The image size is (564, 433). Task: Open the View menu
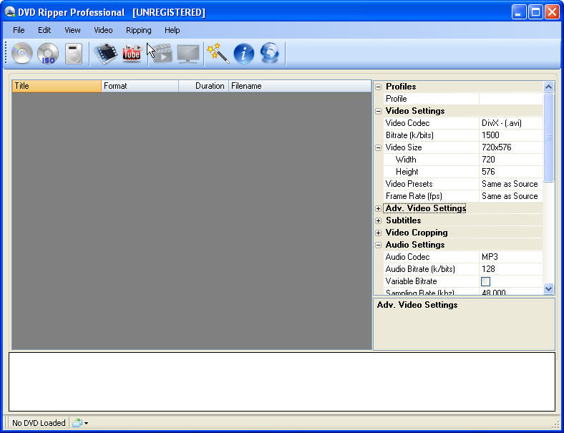click(x=72, y=30)
